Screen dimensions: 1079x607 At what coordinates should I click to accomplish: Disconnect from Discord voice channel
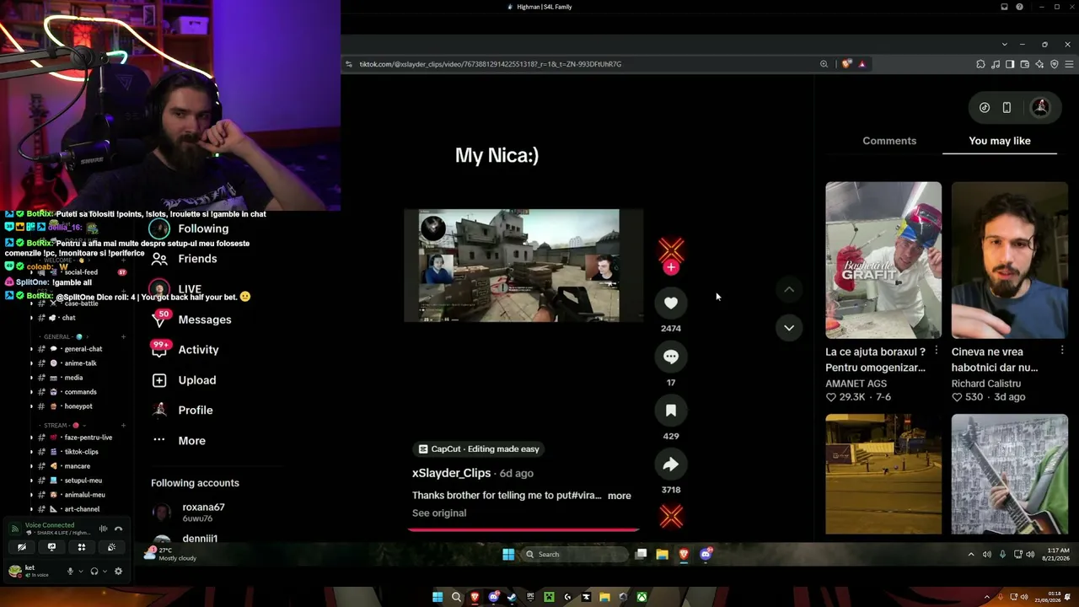click(118, 529)
